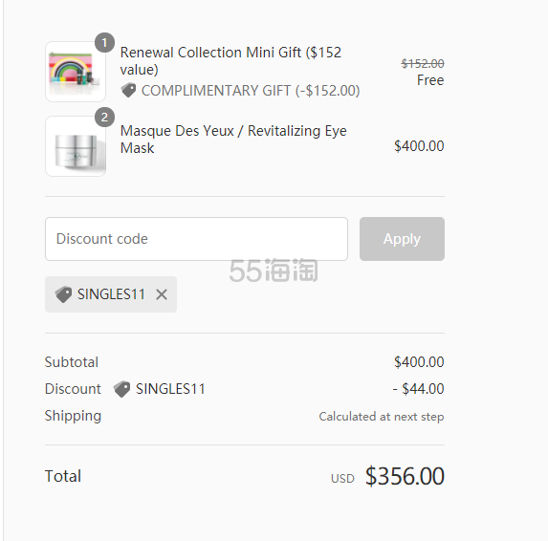Click the quantity badge 1 on gift
The width and height of the screenshot is (548, 541).
point(104,43)
